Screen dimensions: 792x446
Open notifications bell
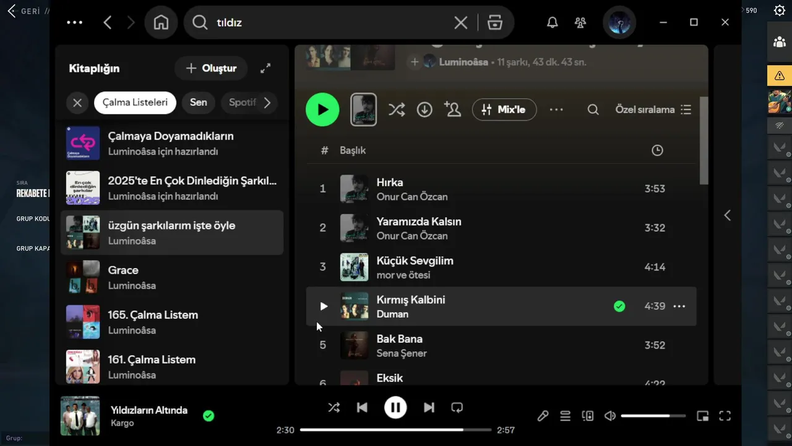pyautogui.click(x=553, y=22)
